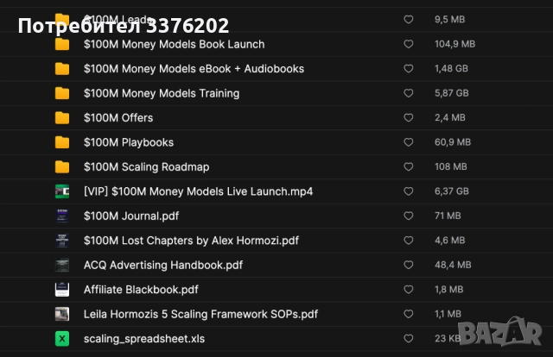The height and width of the screenshot is (357, 553).
Task: Favorite $100M Journal.pdf with heart
Action: [x=409, y=216]
